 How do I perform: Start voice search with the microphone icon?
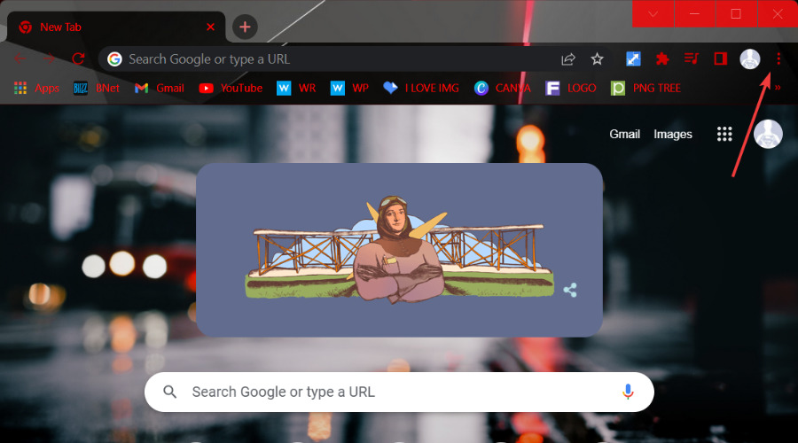[628, 392]
